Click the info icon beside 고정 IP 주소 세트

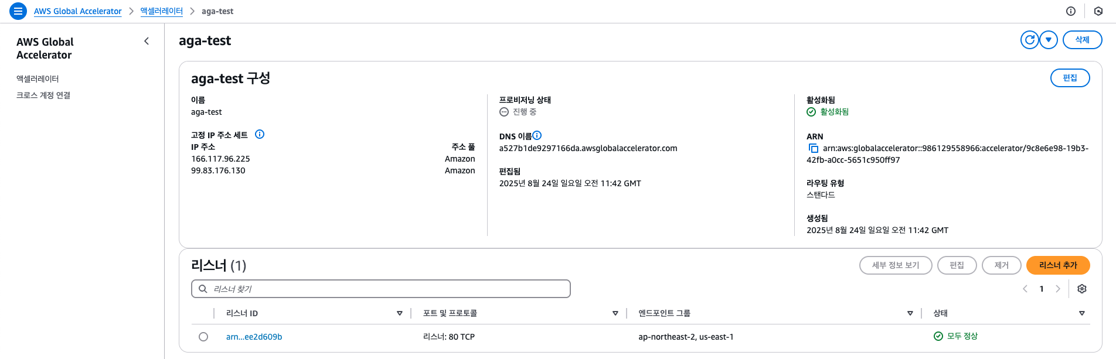point(260,134)
